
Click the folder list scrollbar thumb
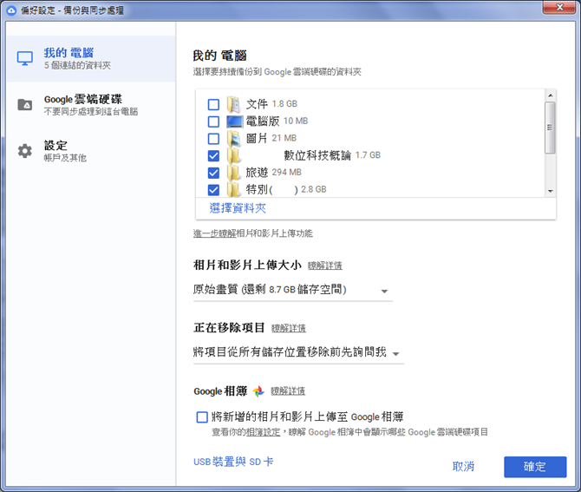(x=551, y=128)
